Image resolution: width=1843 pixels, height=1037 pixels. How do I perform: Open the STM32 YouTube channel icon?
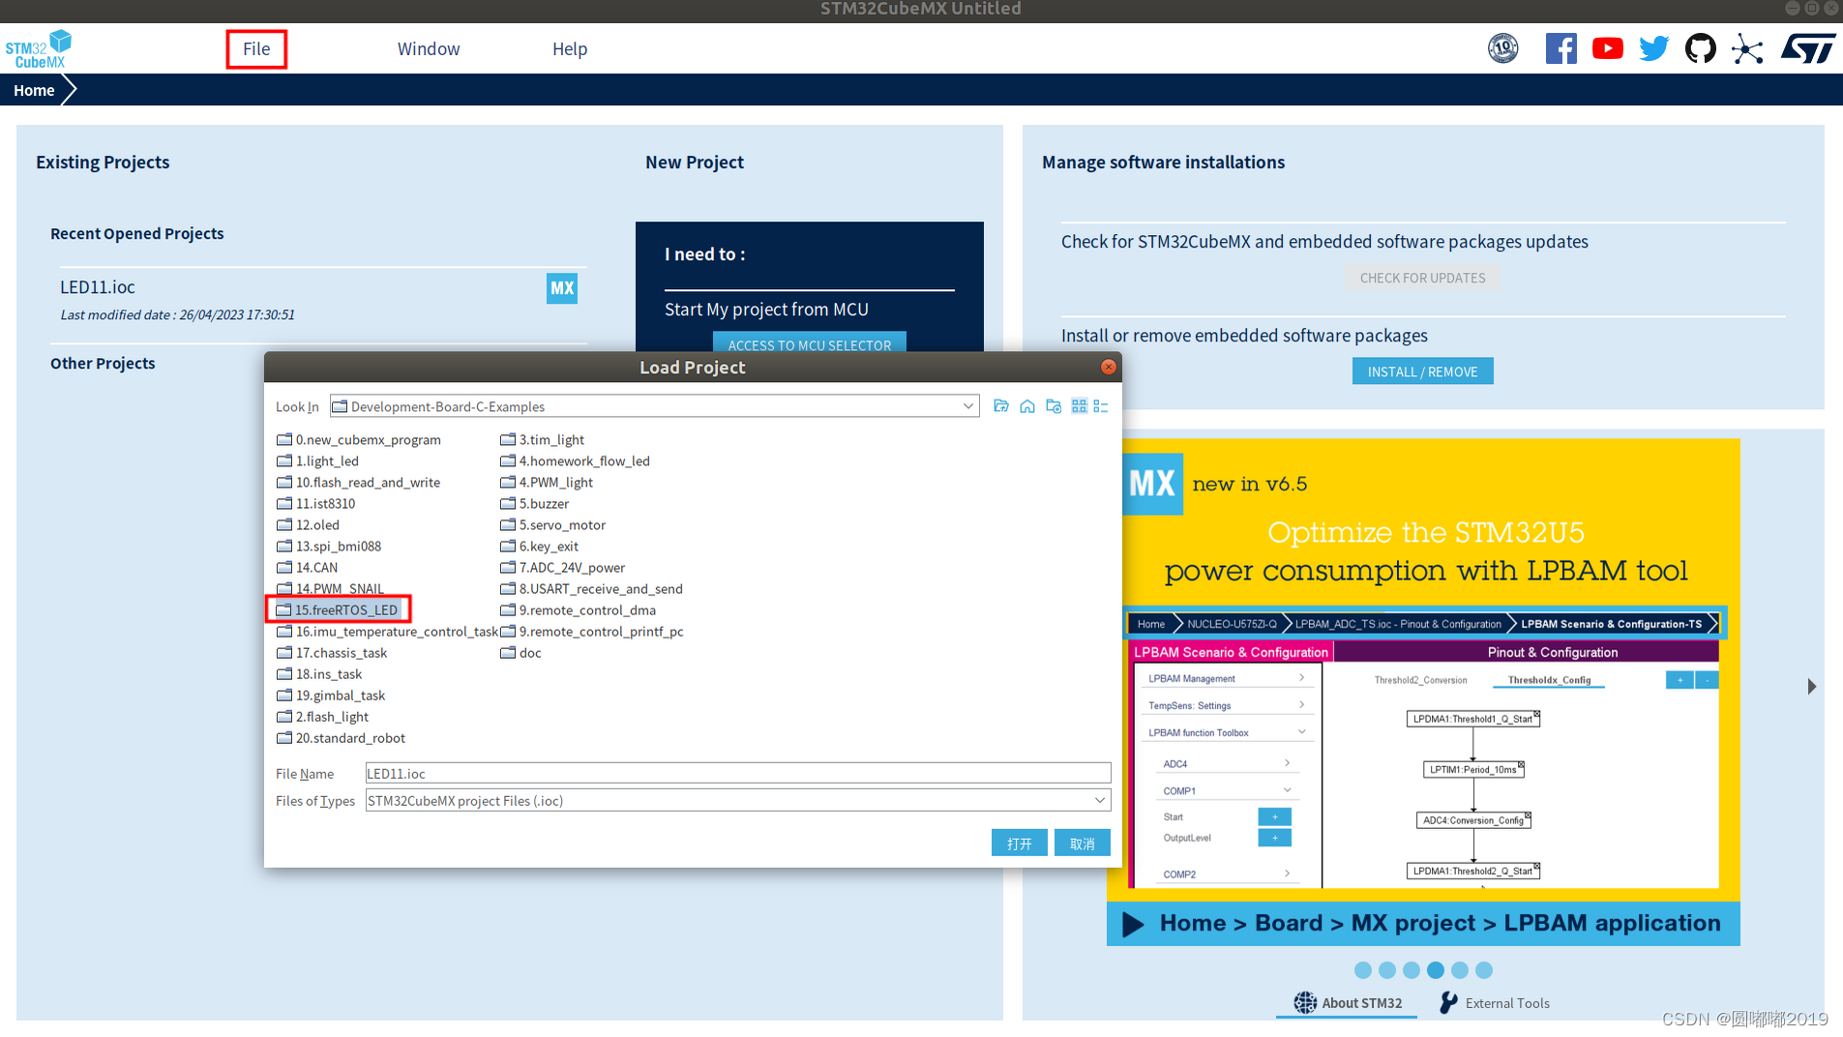coord(1607,47)
